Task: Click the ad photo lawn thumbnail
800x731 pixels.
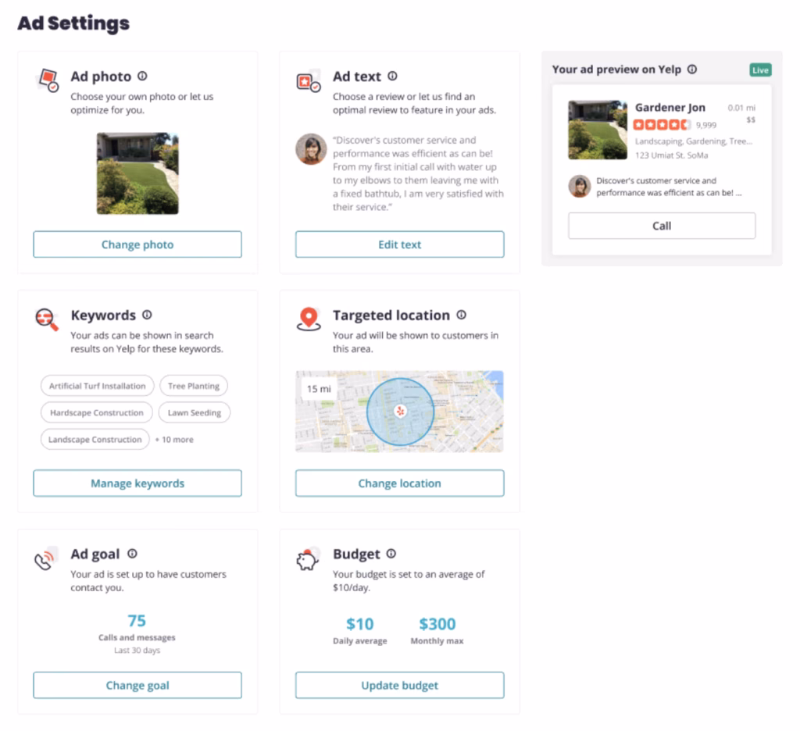Action: 137,173
